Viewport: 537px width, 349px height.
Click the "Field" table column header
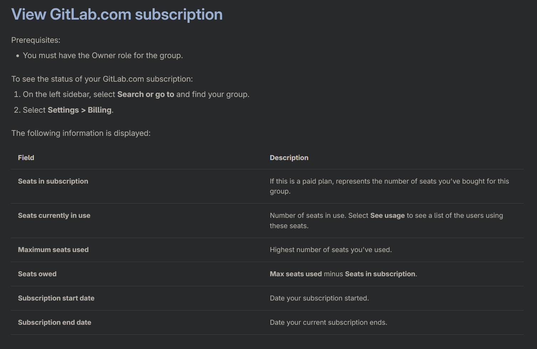point(26,158)
